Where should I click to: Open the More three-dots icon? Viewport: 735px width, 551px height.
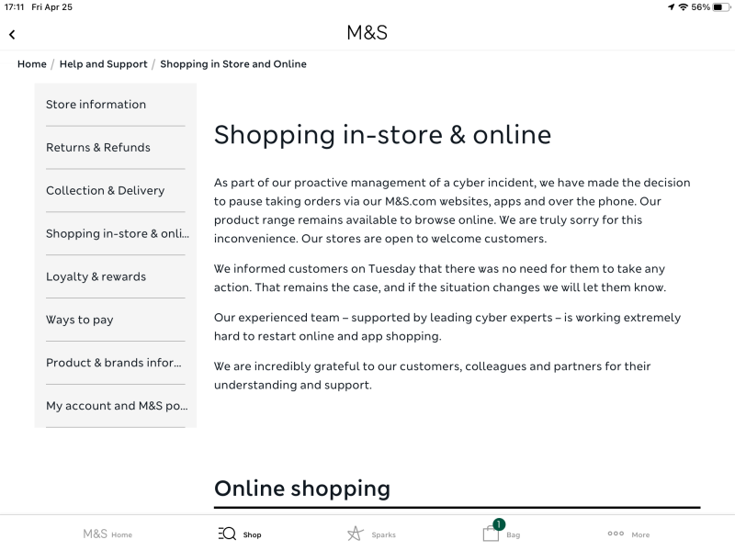(x=616, y=534)
